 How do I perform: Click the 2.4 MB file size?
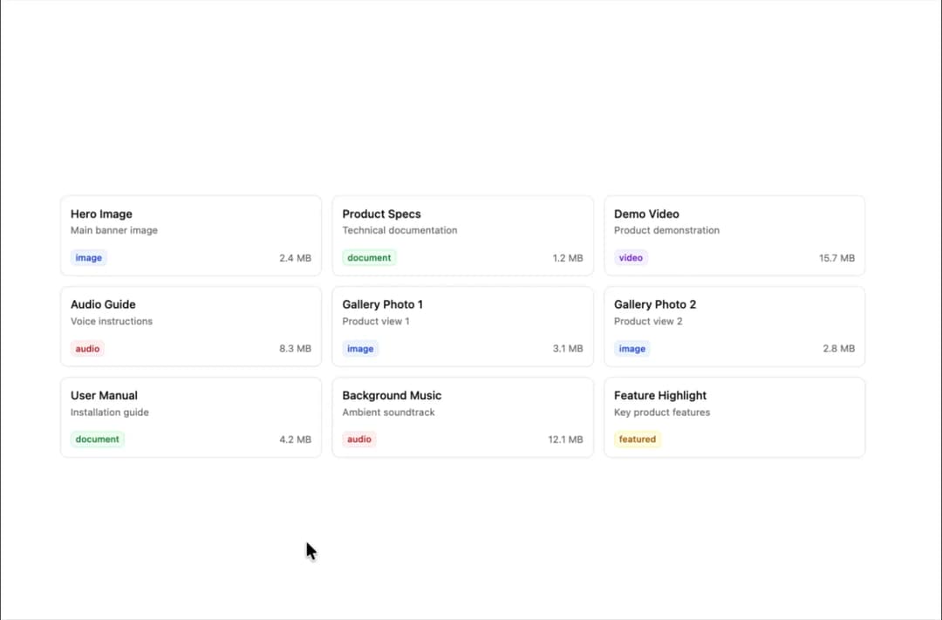point(295,258)
